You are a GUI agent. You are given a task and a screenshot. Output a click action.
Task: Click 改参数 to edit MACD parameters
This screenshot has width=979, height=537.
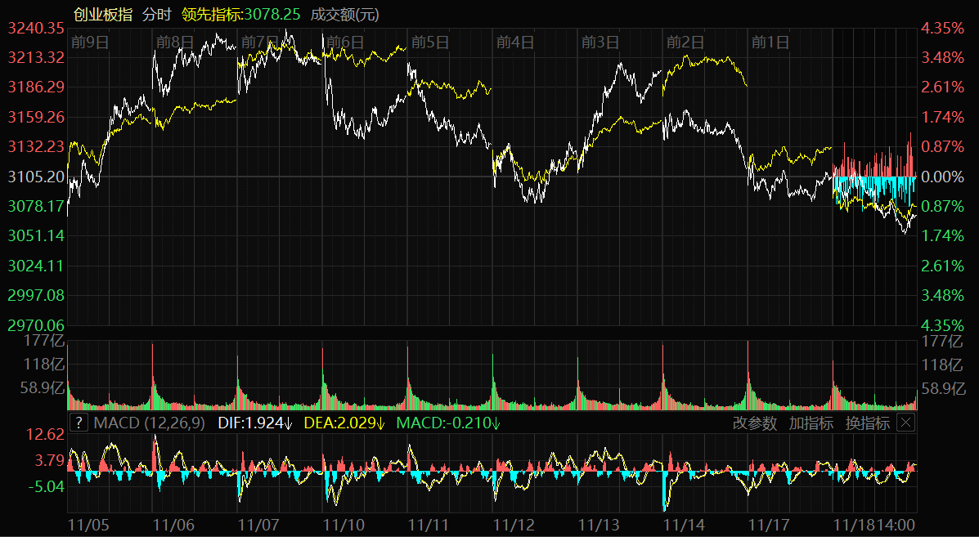pos(754,423)
